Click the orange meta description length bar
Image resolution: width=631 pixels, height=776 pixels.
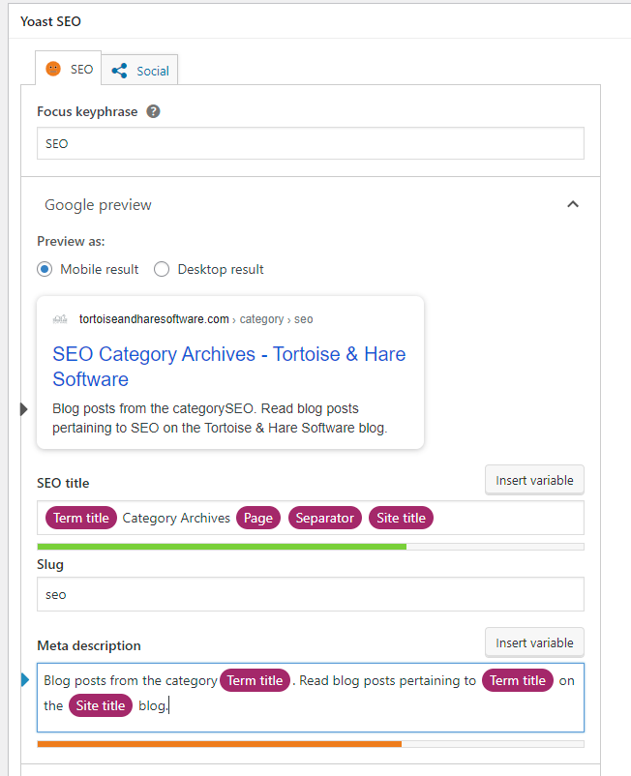click(220, 744)
